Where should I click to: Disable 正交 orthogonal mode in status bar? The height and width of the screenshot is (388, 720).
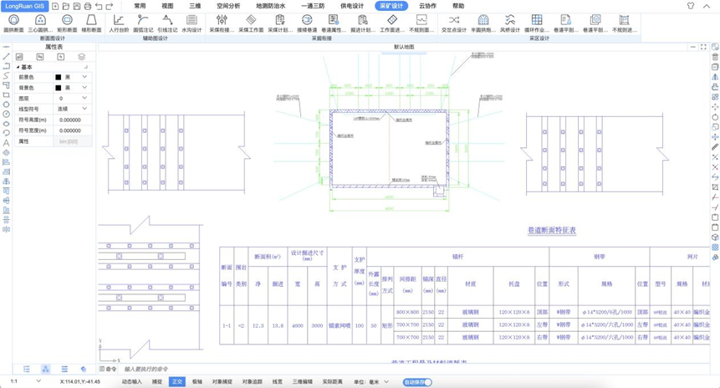176,381
